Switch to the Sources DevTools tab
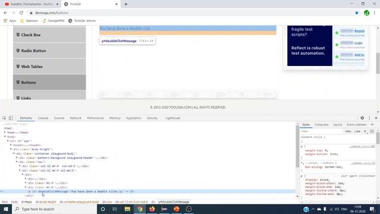 tap(59, 118)
